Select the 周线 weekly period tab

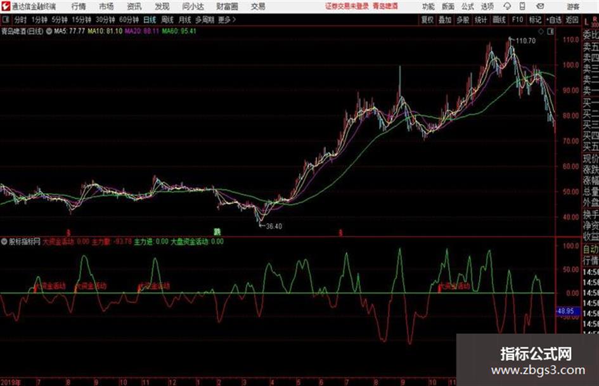[x=167, y=20]
